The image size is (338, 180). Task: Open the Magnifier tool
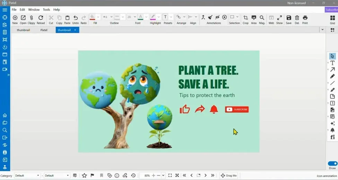[x=262, y=18]
